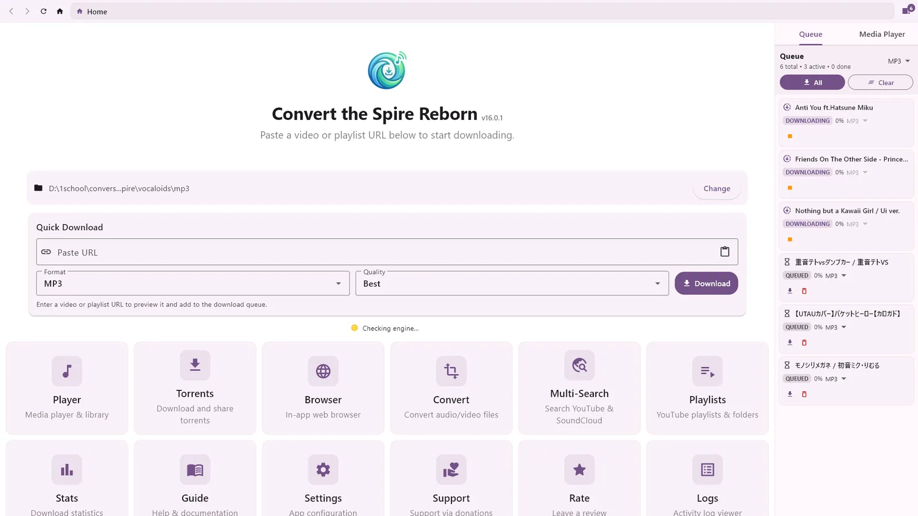The height and width of the screenshot is (516, 918).
Task: Open the Logs activity viewer card
Action: (x=707, y=479)
